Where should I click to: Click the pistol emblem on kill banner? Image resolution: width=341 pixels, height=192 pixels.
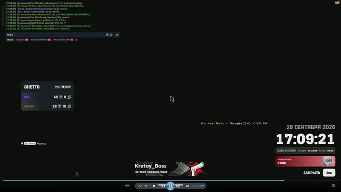coord(198,169)
